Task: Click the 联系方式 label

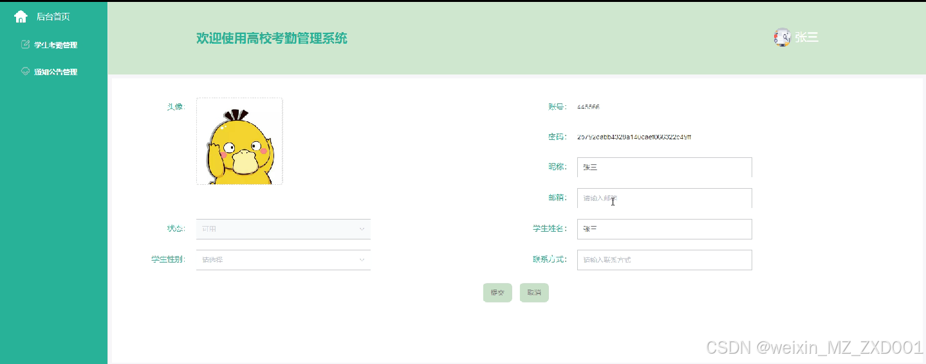Action: [x=550, y=259]
